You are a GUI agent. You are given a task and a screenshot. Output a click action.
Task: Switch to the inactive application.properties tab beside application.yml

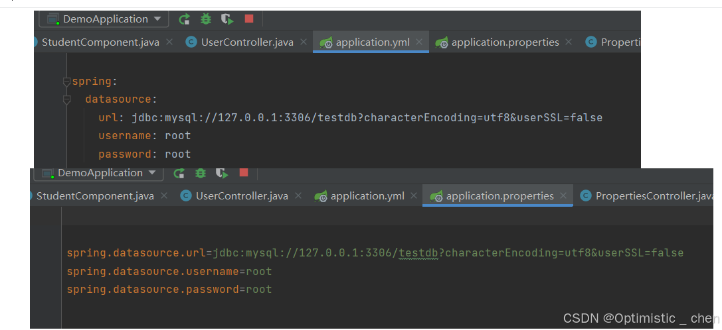click(505, 42)
